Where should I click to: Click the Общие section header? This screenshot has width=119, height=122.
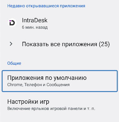[x=14, y=63]
